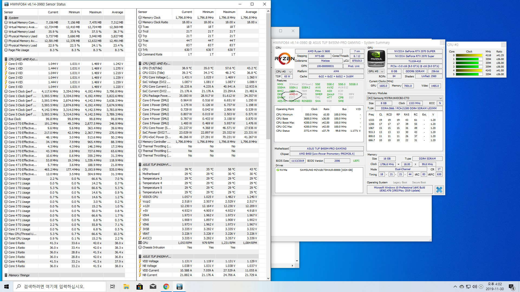The width and height of the screenshot is (520, 292).
Task: Click the lightning icon beside Core 5 VID
Action: (6, 87)
